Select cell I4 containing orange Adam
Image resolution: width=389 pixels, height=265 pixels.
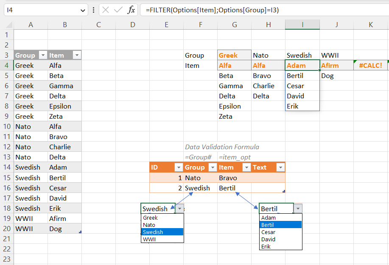tap(302, 65)
